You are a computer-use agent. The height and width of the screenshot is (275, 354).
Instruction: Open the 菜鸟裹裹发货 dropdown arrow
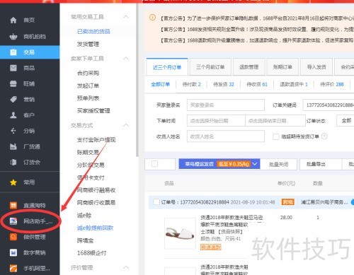point(255,164)
